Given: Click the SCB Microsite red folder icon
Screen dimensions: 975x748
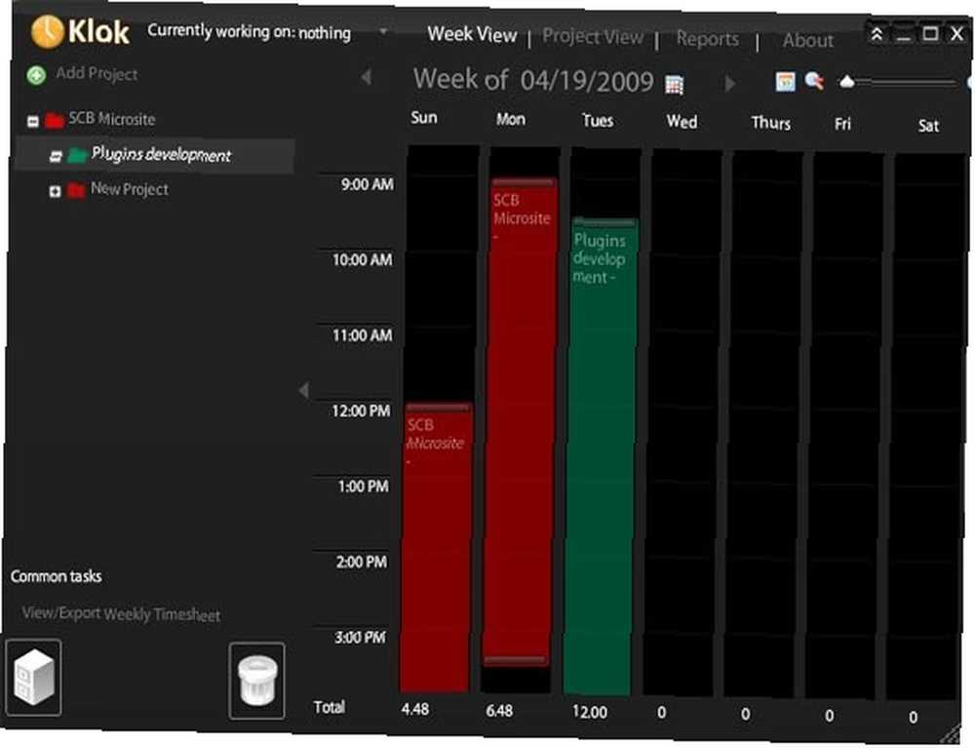Looking at the screenshot, I should click(x=55, y=120).
